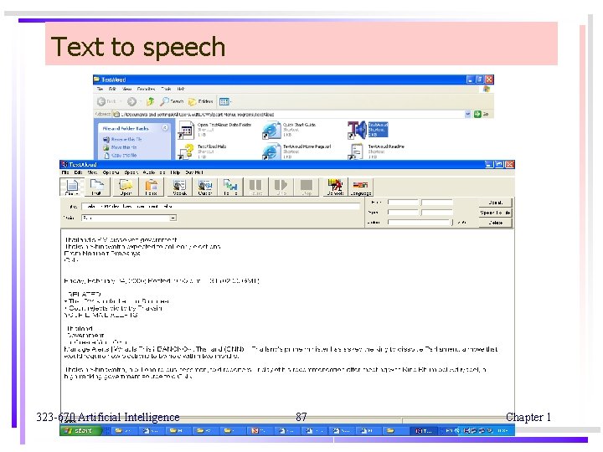
Task: Open the Edit menu in TextAloud
Action: pos(78,172)
